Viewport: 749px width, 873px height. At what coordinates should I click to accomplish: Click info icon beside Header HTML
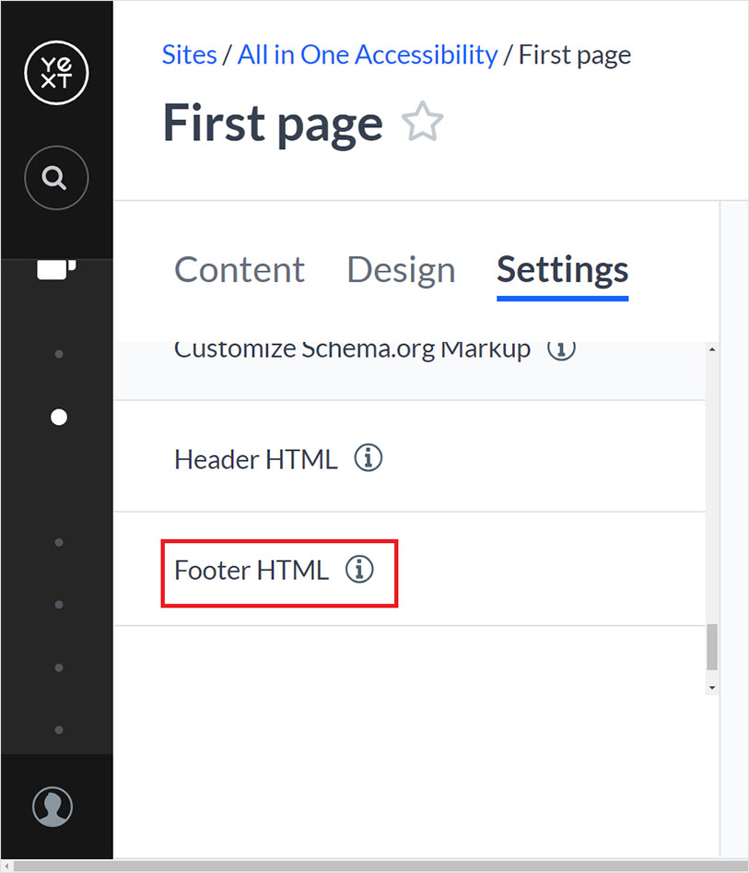click(369, 458)
